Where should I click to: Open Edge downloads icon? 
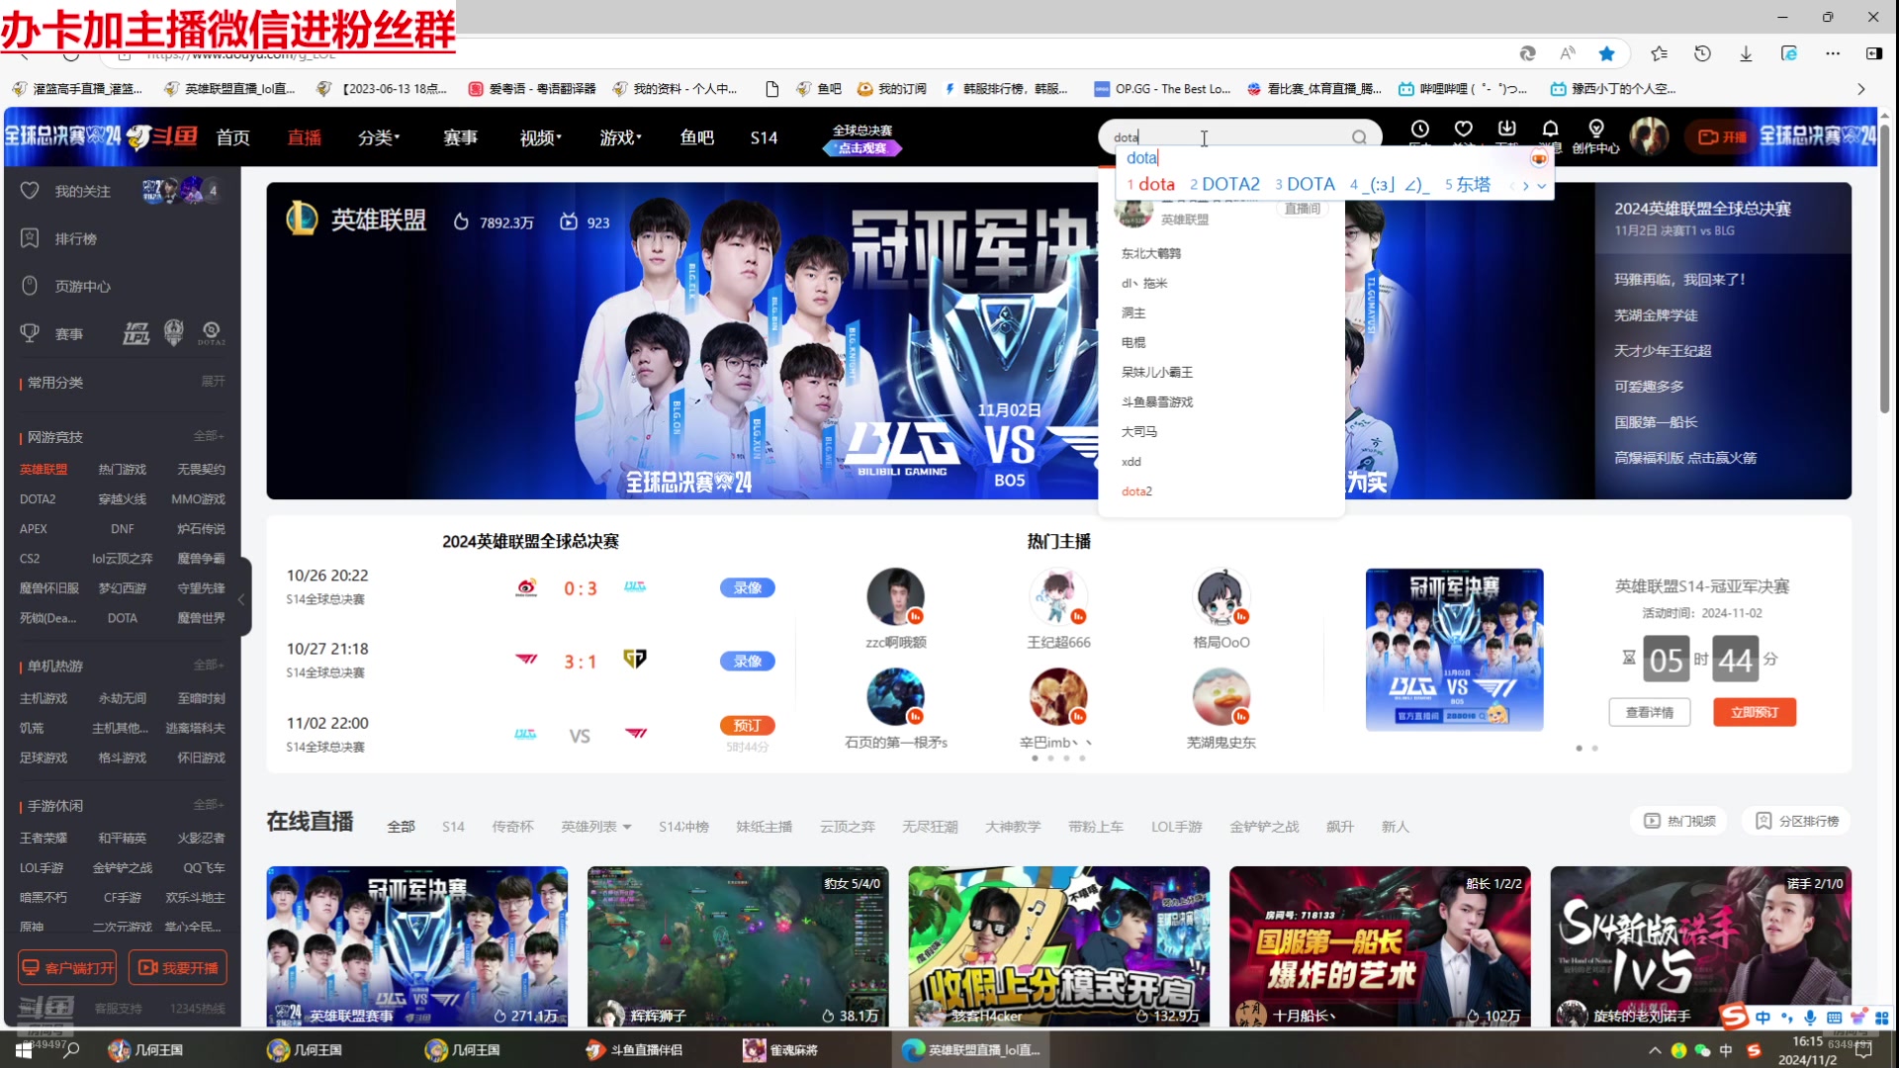(x=1746, y=53)
